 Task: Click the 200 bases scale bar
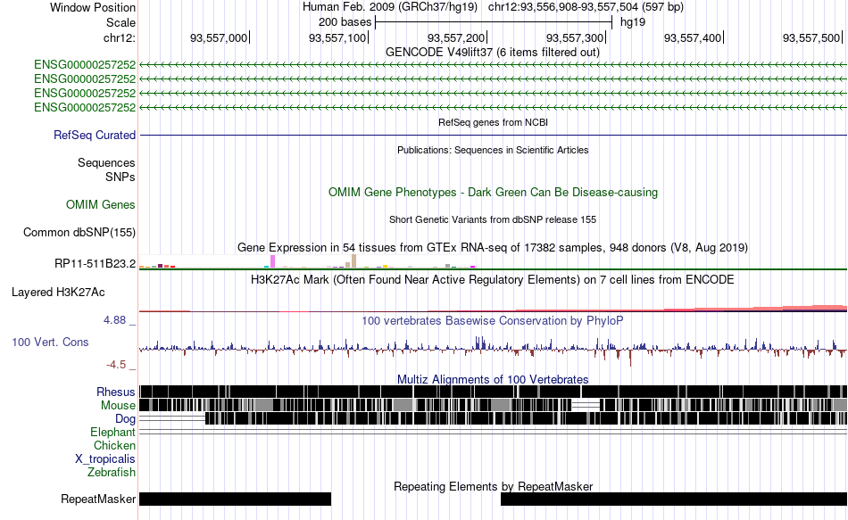pos(494,22)
